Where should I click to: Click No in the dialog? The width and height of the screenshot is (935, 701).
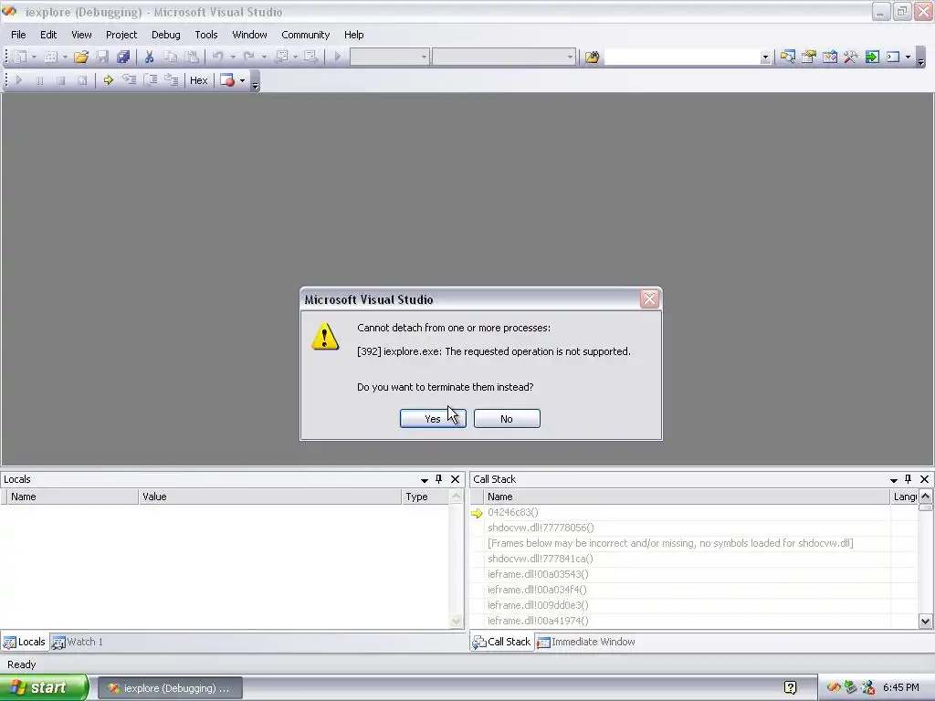tap(507, 418)
